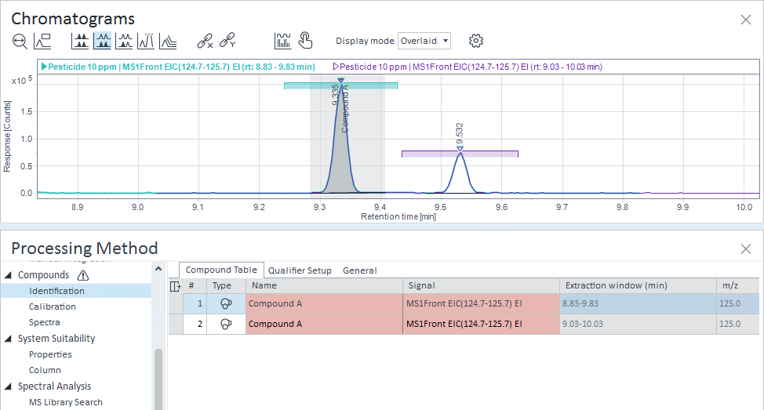Select MS Library Search item
Image resolution: width=764 pixels, height=410 pixels.
tap(66, 402)
